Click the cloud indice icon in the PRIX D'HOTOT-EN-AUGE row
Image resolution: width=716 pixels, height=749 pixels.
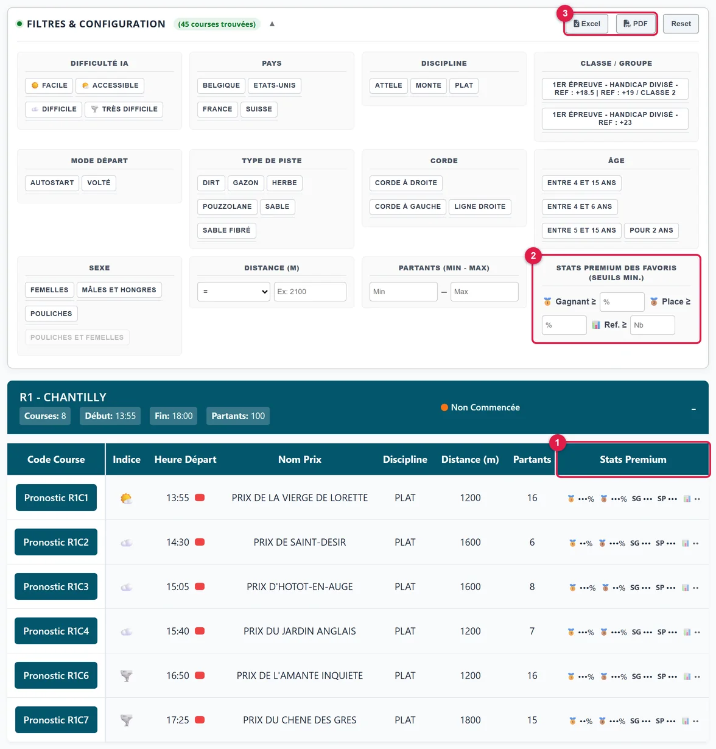127,587
